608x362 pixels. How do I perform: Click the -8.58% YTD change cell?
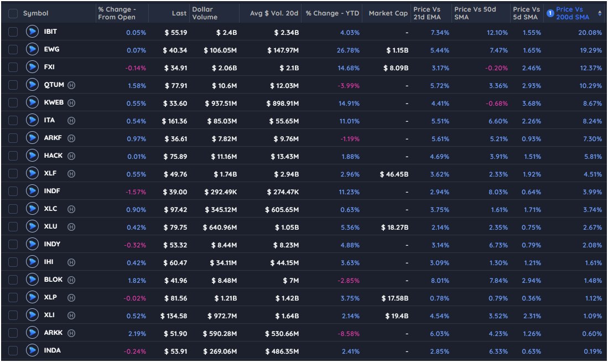(x=349, y=334)
